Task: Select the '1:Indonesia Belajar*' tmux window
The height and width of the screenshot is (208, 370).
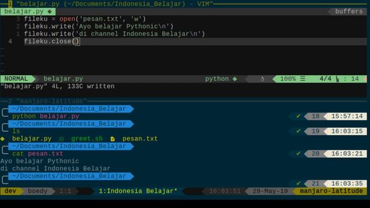Action: [x=138, y=191]
